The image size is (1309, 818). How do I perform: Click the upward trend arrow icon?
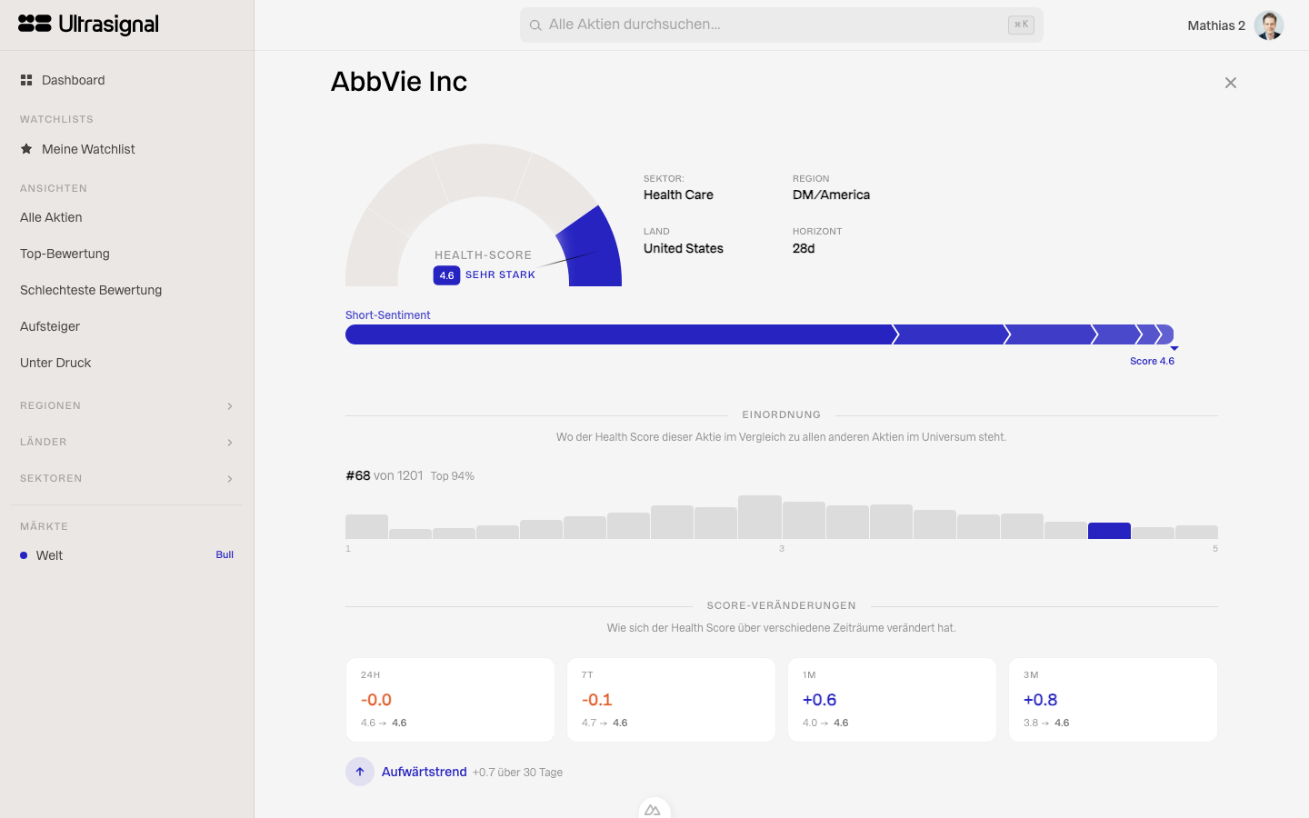360,772
